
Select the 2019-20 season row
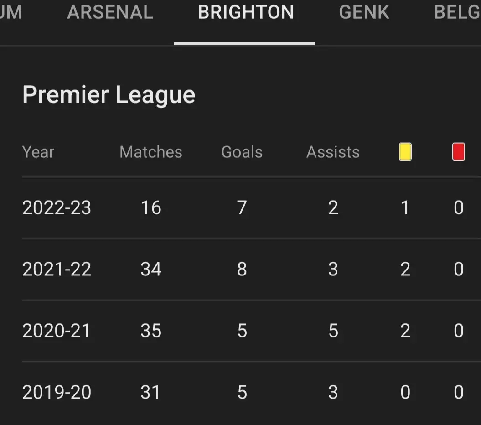pos(57,392)
